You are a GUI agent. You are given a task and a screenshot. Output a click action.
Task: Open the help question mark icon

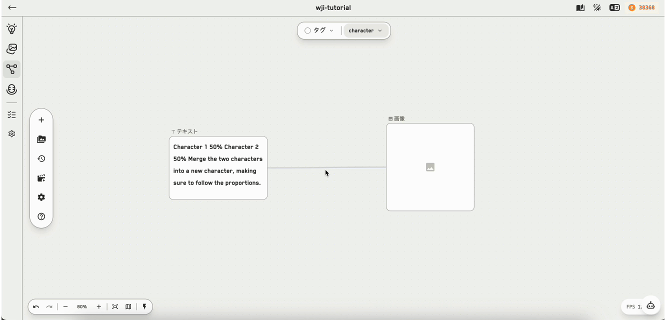[41, 216]
